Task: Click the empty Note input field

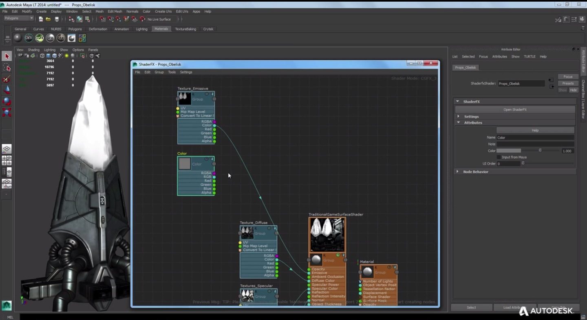Action: 535,144
